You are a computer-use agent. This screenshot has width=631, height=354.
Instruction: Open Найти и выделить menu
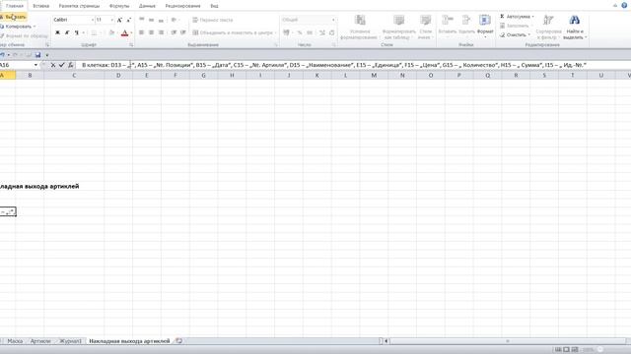pos(575,27)
